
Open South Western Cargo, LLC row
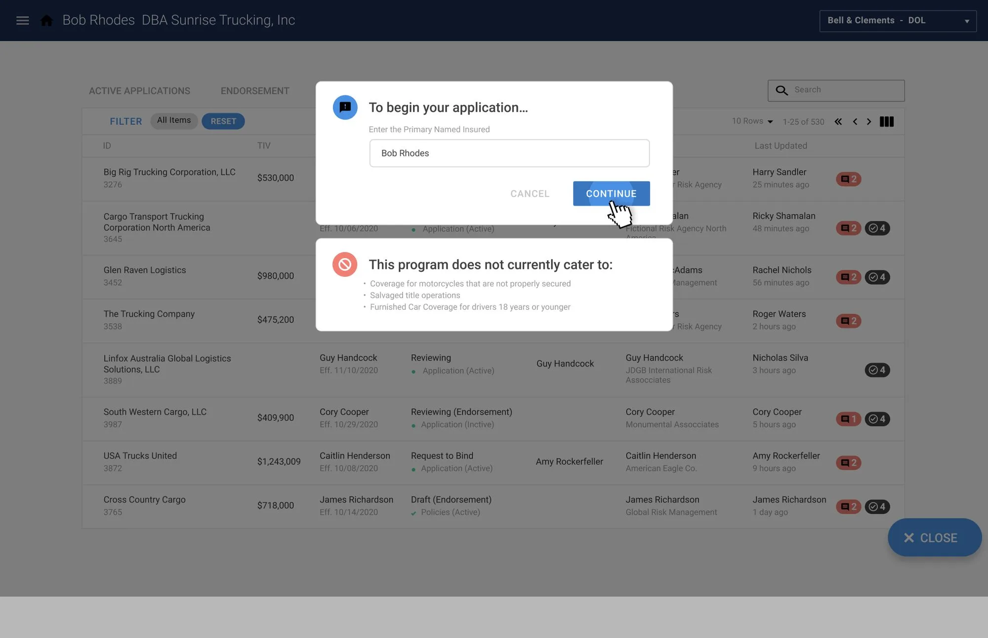(493, 419)
